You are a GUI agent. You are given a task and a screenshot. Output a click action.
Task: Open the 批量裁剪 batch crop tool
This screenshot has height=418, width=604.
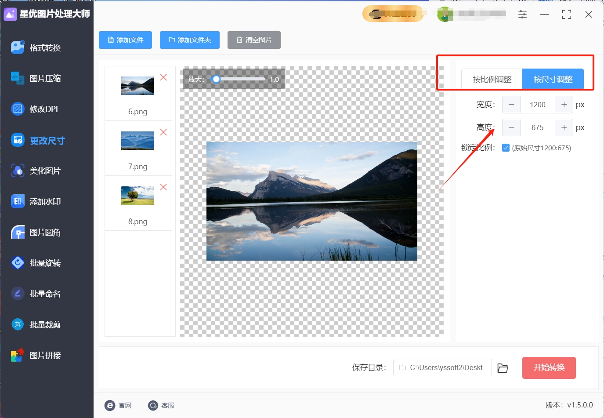click(36, 324)
